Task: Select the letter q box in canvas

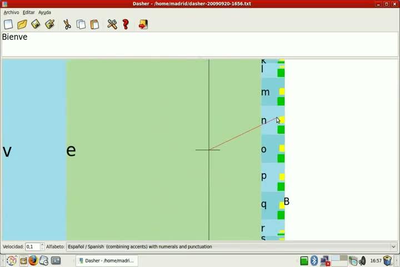Action: 273,206
